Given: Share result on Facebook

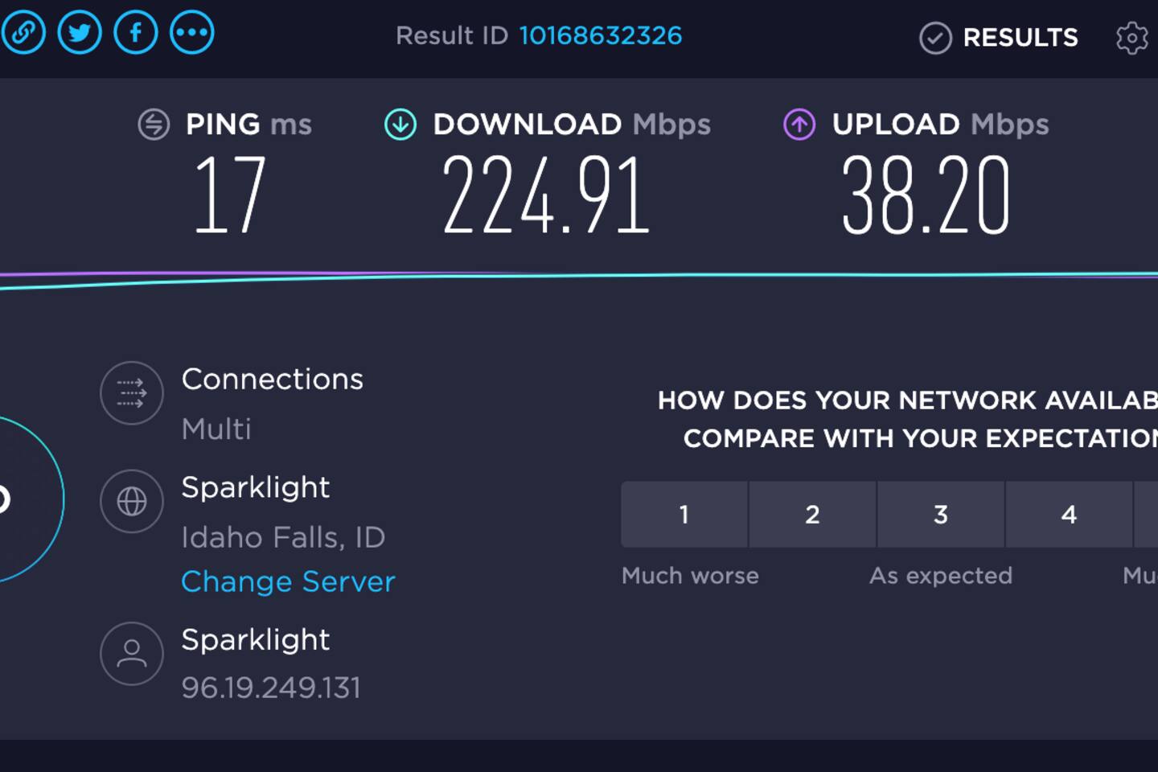Looking at the screenshot, I should [x=136, y=33].
